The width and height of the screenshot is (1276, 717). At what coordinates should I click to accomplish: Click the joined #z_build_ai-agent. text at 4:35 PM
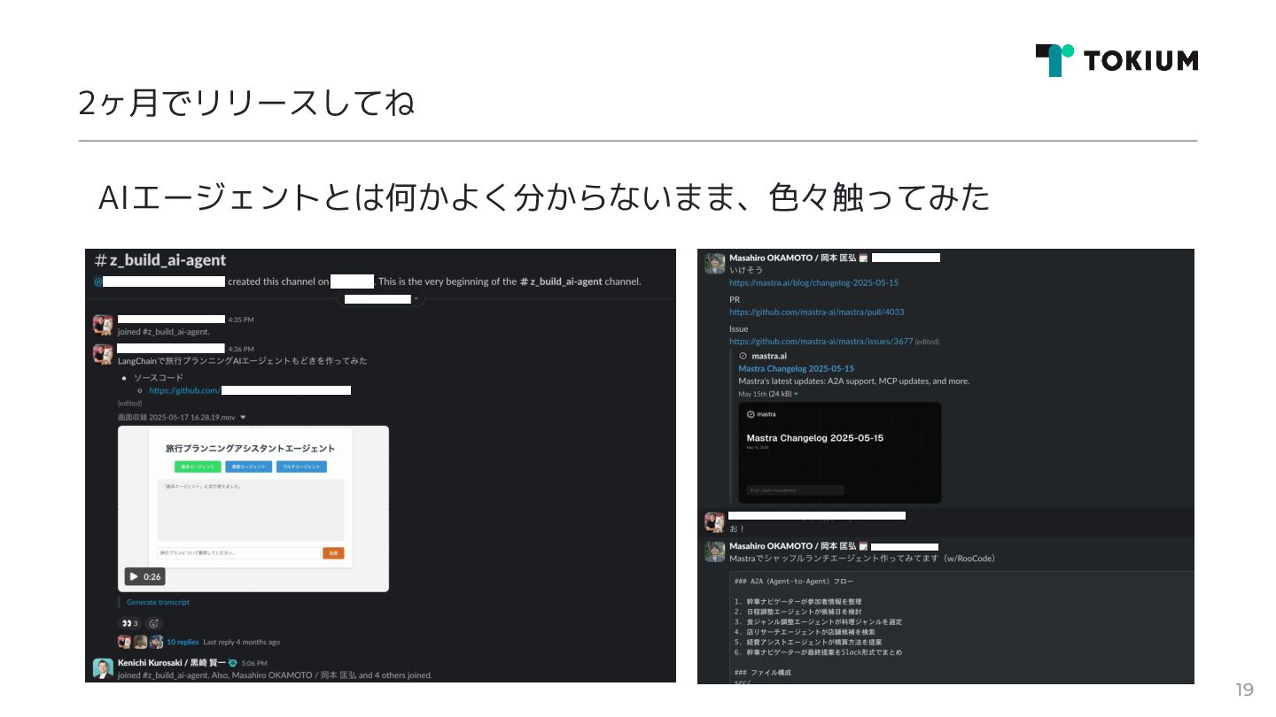click(163, 332)
